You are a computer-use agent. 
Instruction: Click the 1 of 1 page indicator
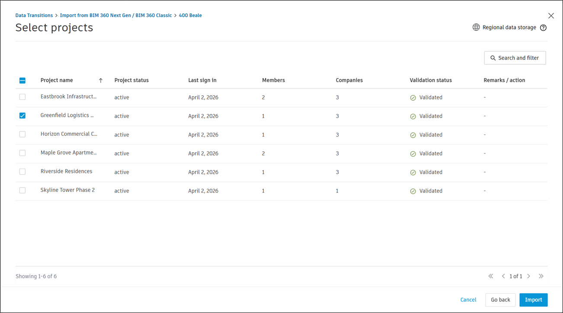516,276
